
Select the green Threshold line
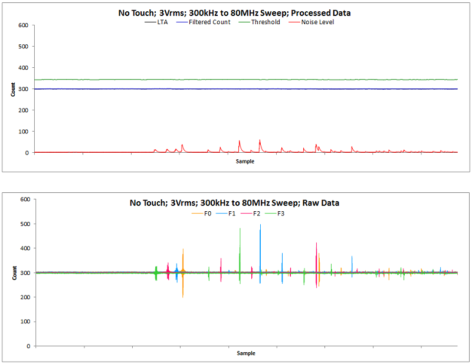[236, 79]
